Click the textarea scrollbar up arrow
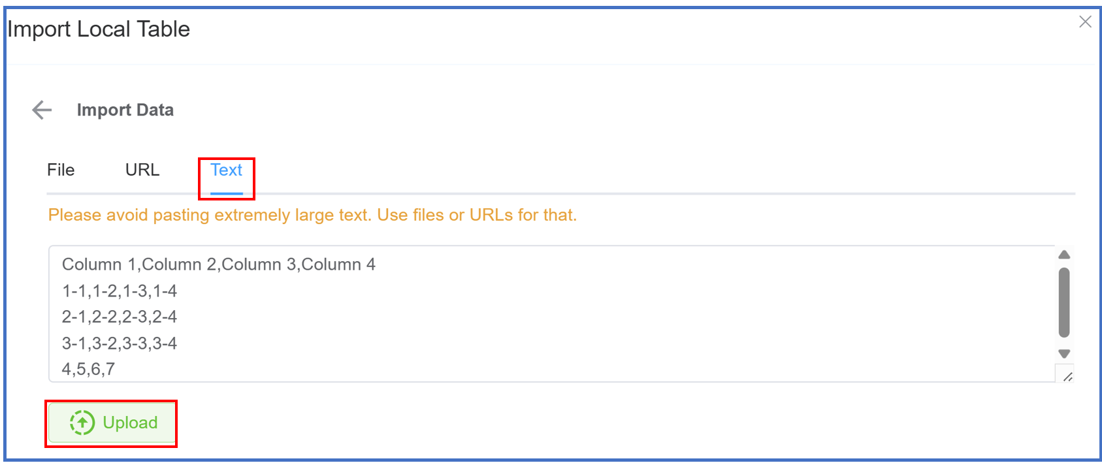 [x=1064, y=255]
